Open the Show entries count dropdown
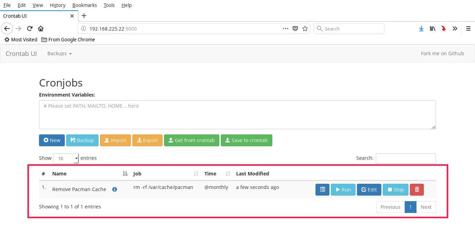The height and width of the screenshot is (239, 475). (66, 158)
